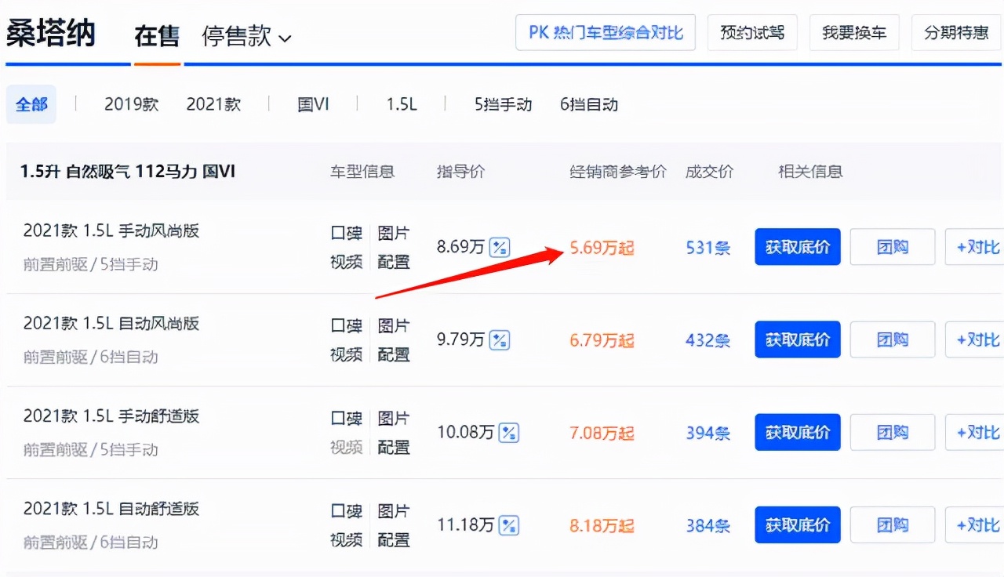This screenshot has height=577, width=1004.
Task: Open calculator icon beside 9.79万 price
Action: [500, 340]
